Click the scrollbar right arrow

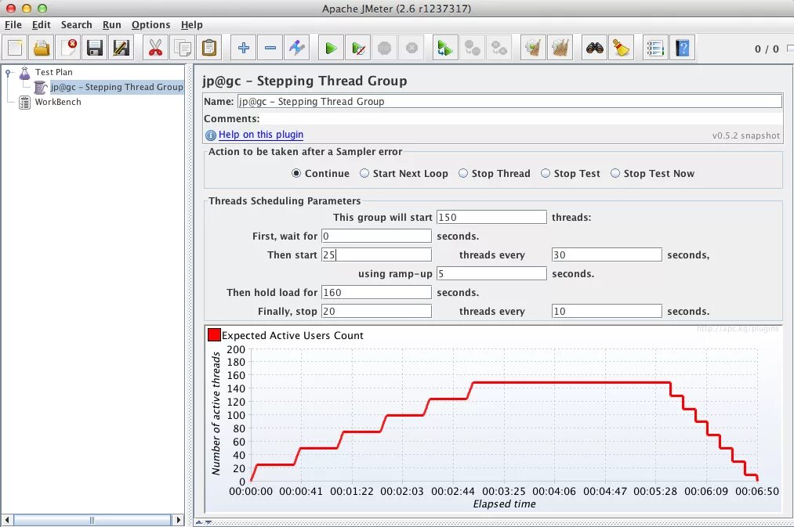(x=178, y=519)
